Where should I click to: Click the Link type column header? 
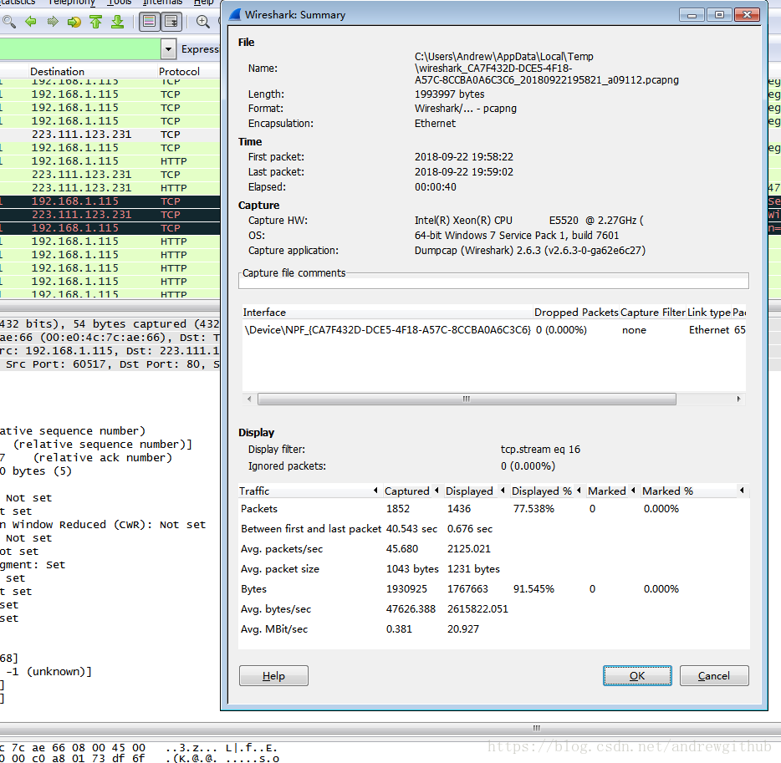[709, 312]
